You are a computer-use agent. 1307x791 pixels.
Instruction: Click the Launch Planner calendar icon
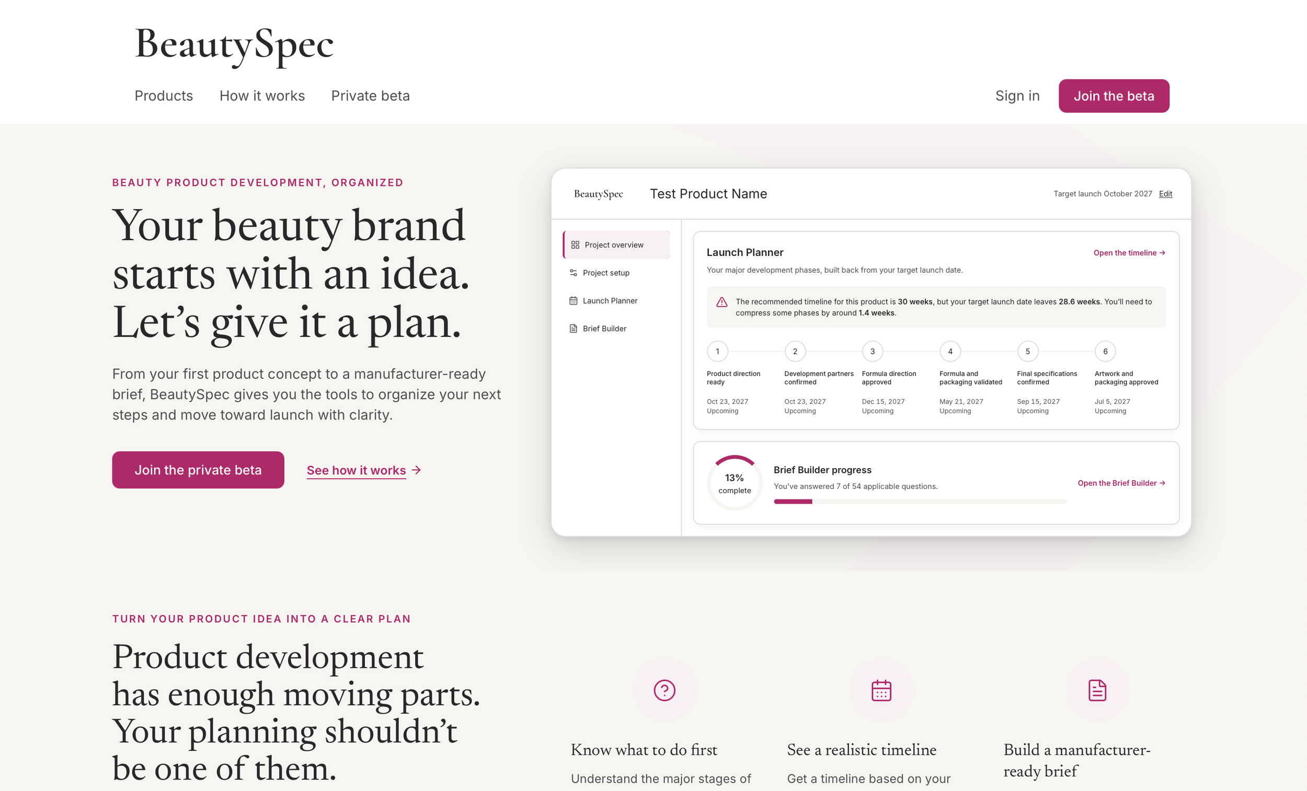574,300
